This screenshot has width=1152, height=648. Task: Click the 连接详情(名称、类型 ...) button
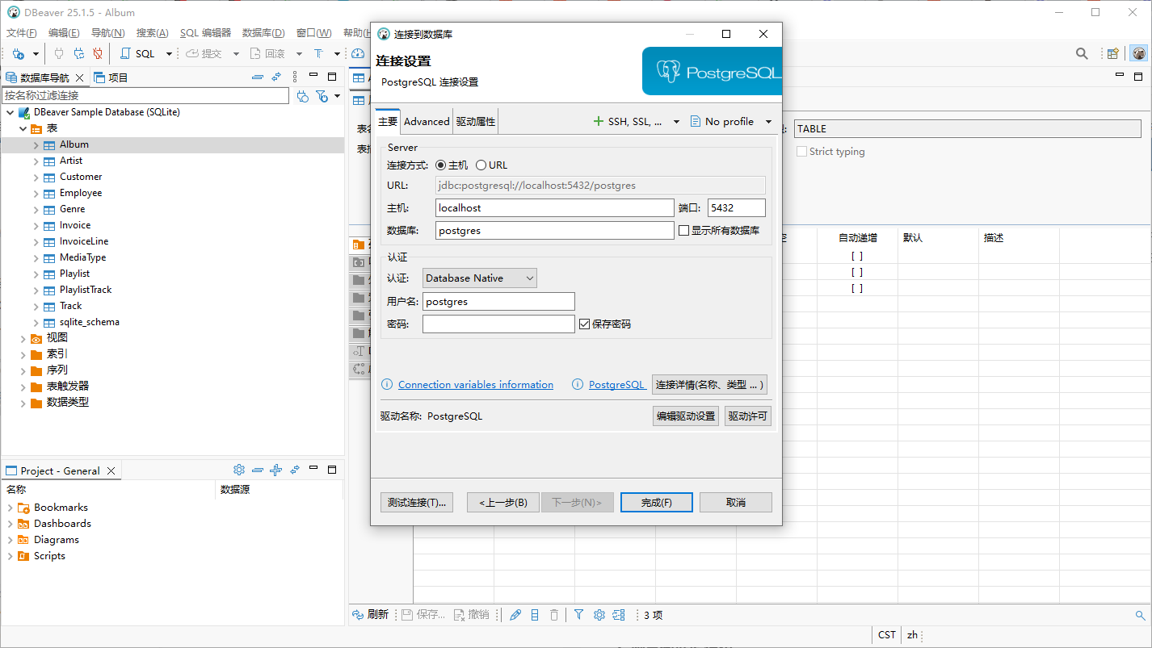(709, 384)
